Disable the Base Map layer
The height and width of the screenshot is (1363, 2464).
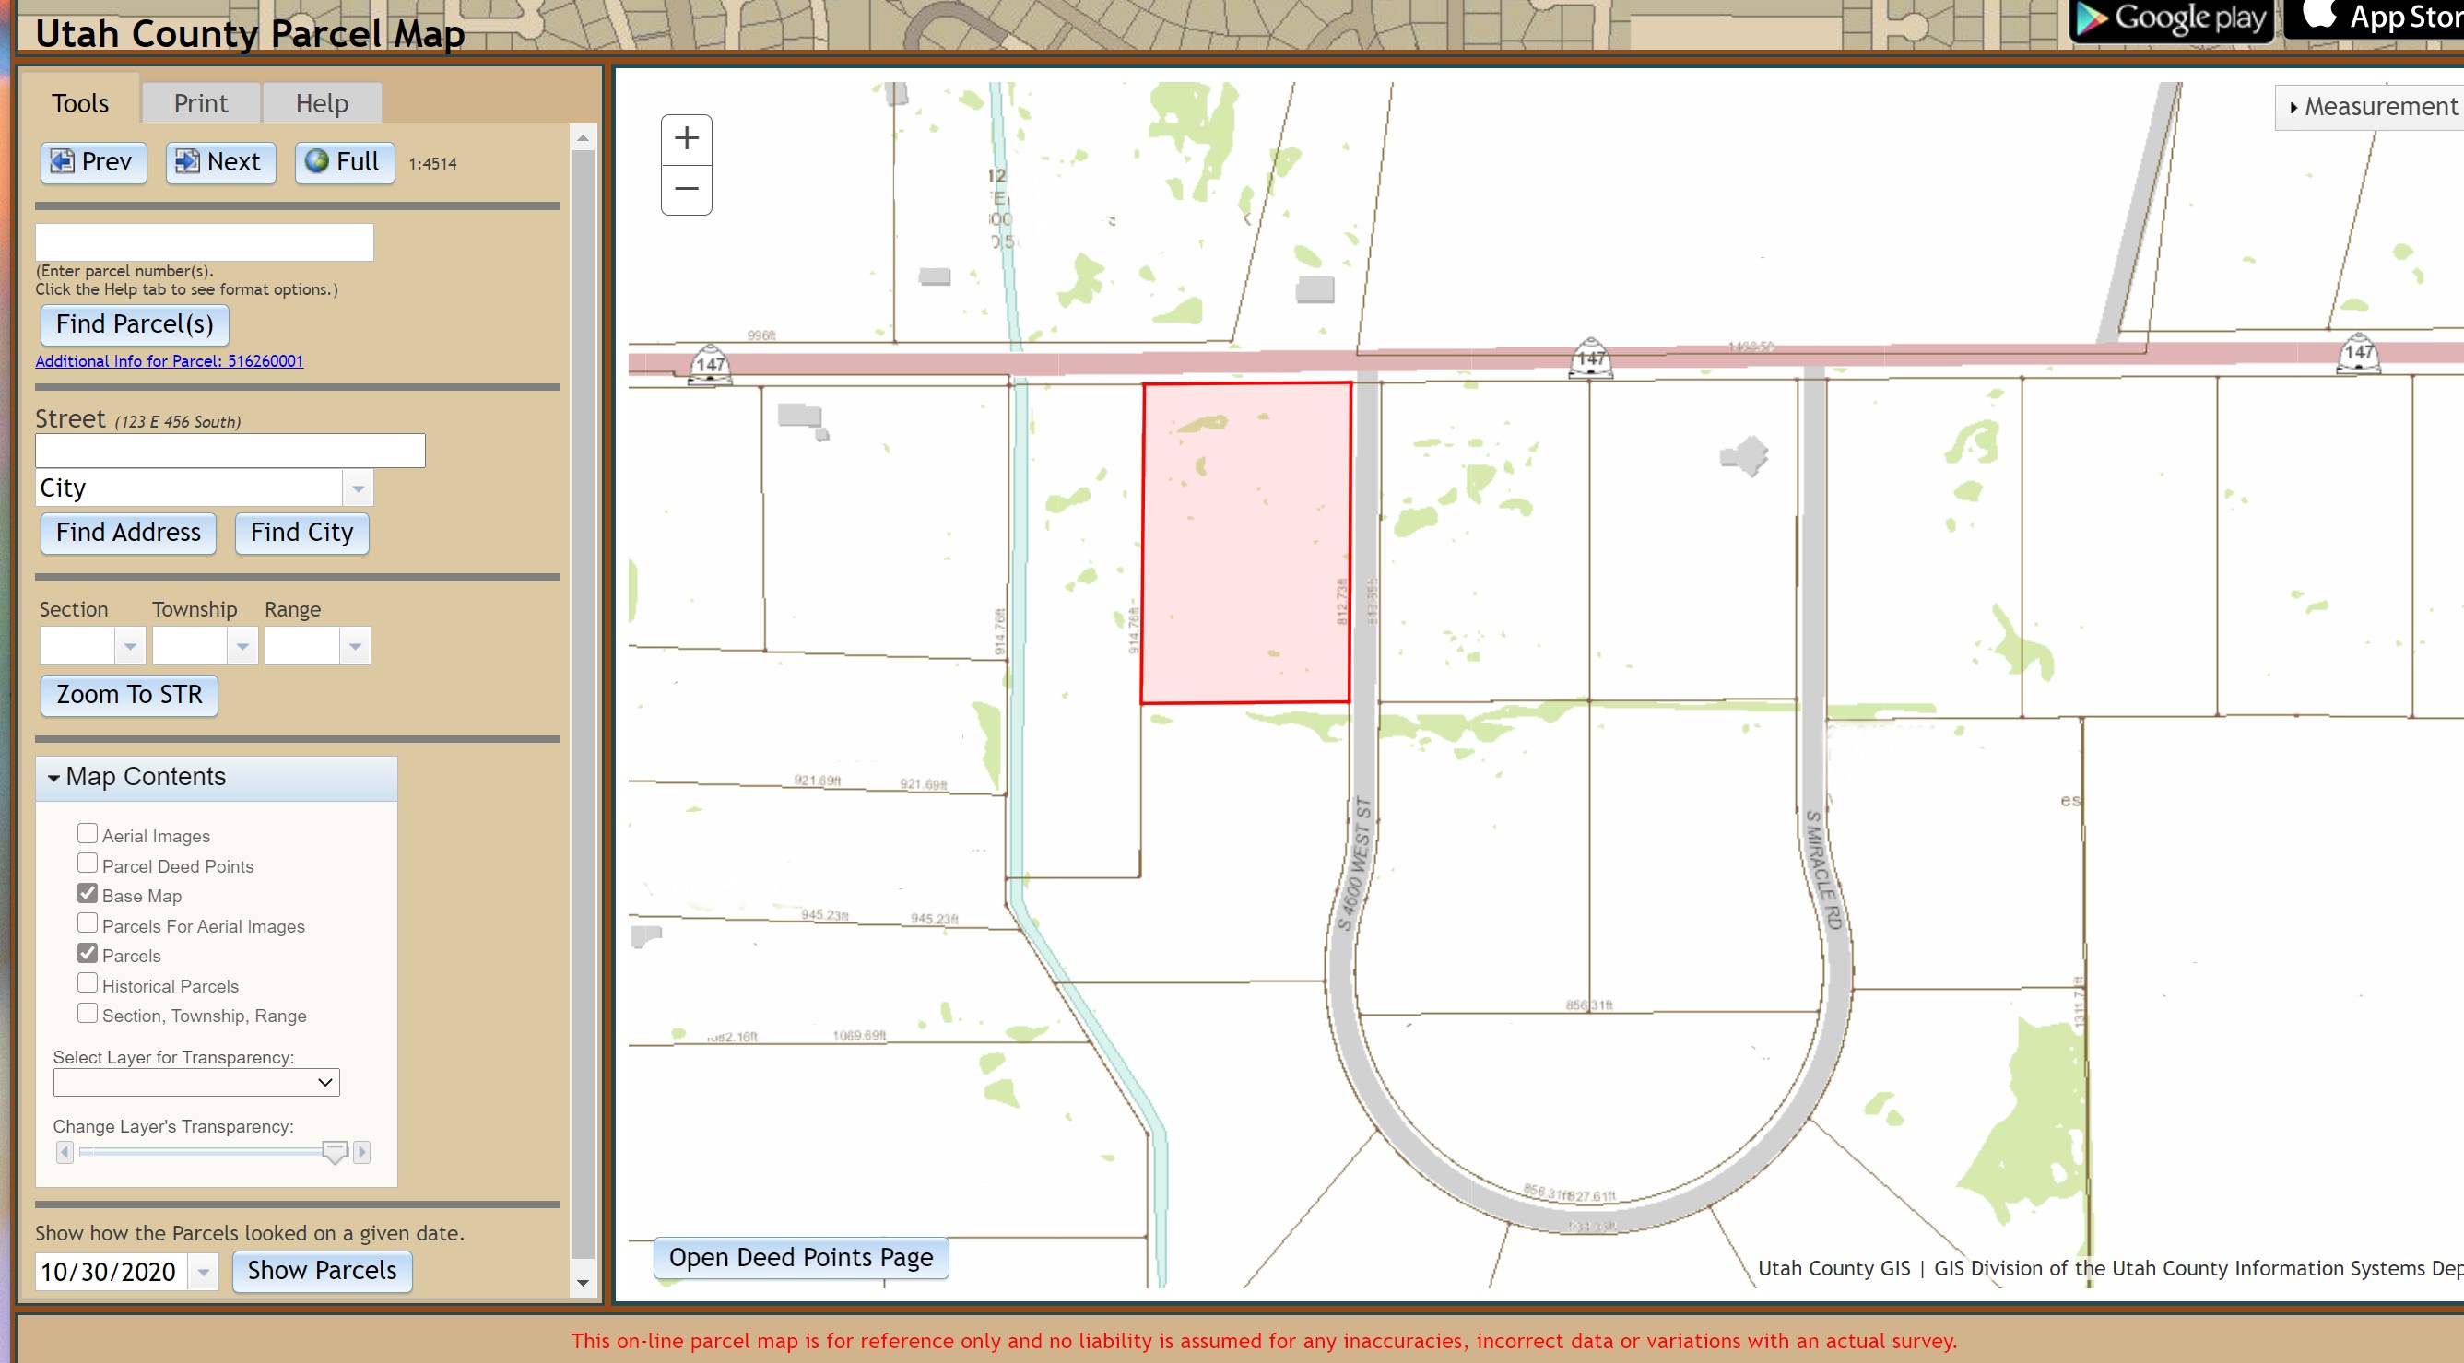[88, 892]
